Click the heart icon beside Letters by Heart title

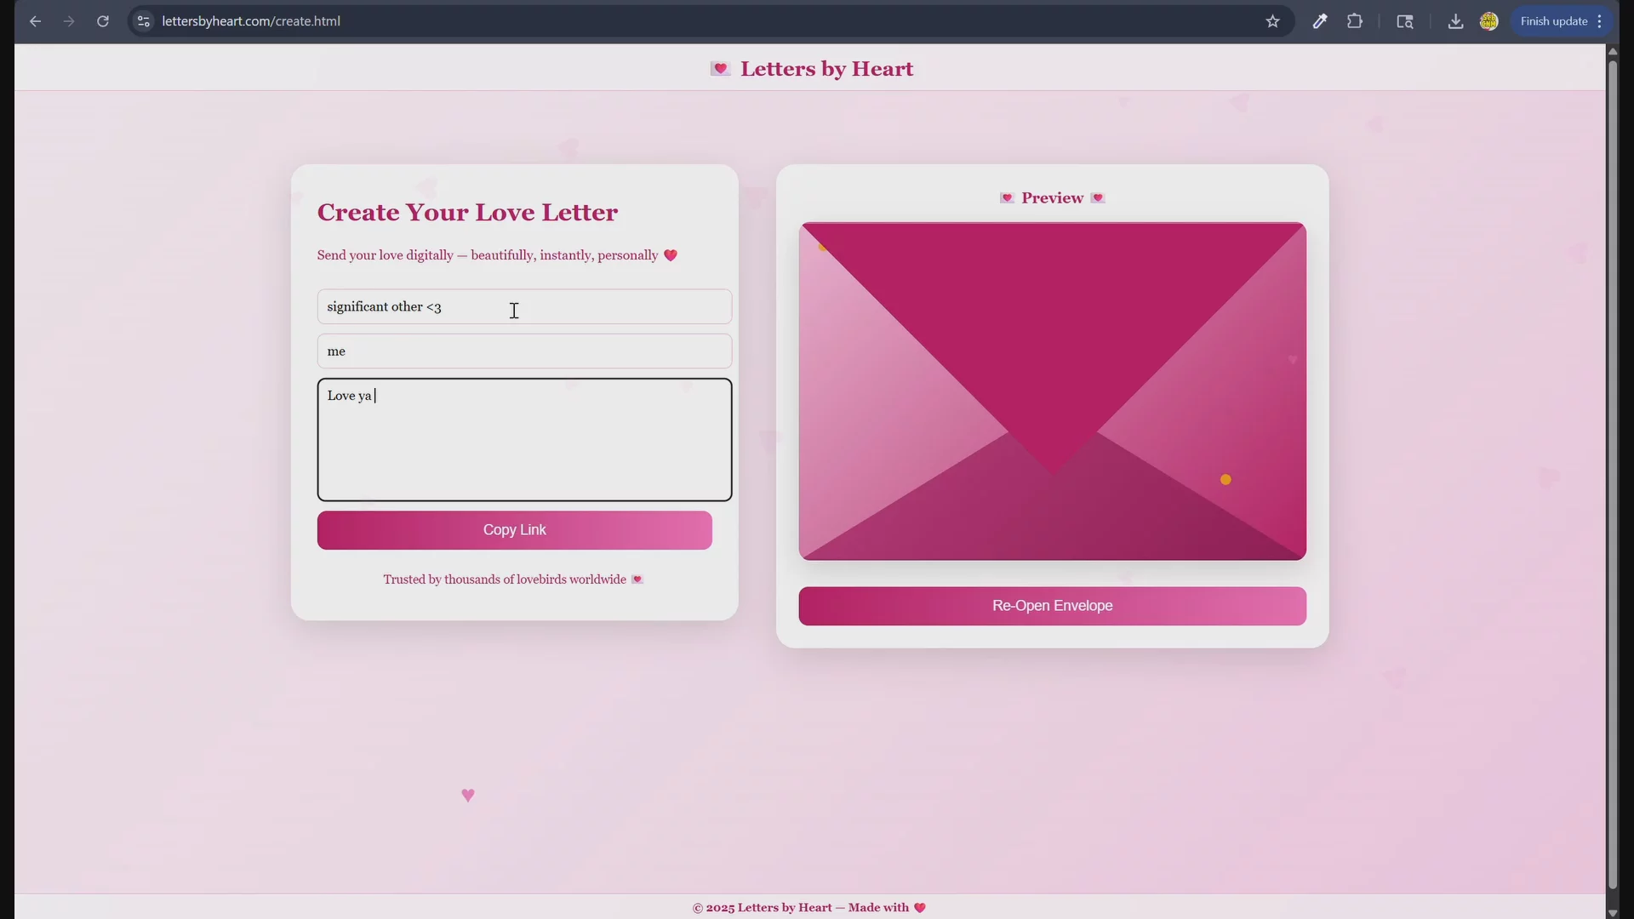720,68
